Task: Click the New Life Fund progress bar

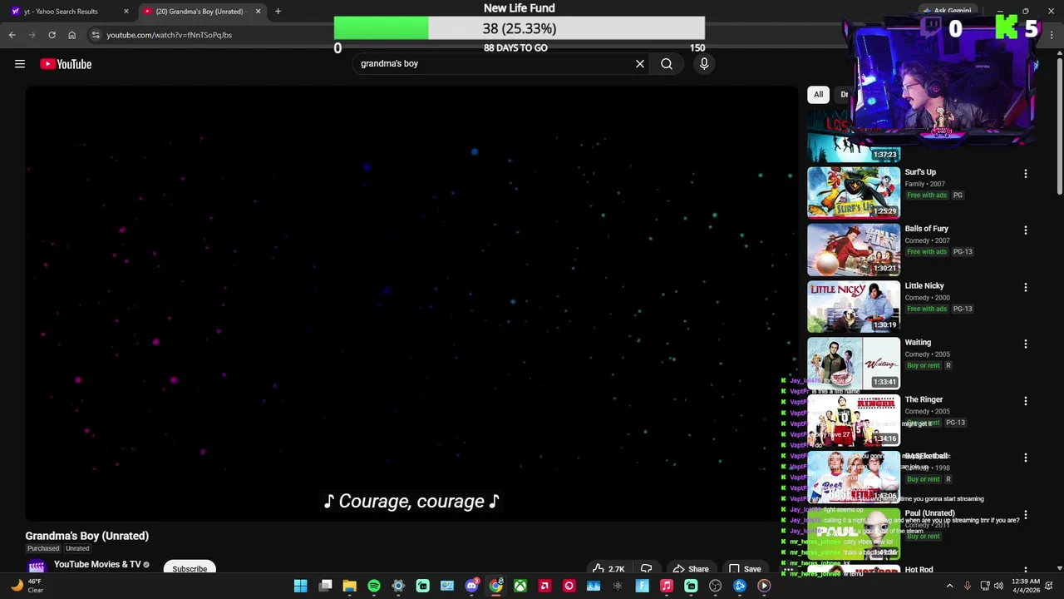Action: [520, 28]
